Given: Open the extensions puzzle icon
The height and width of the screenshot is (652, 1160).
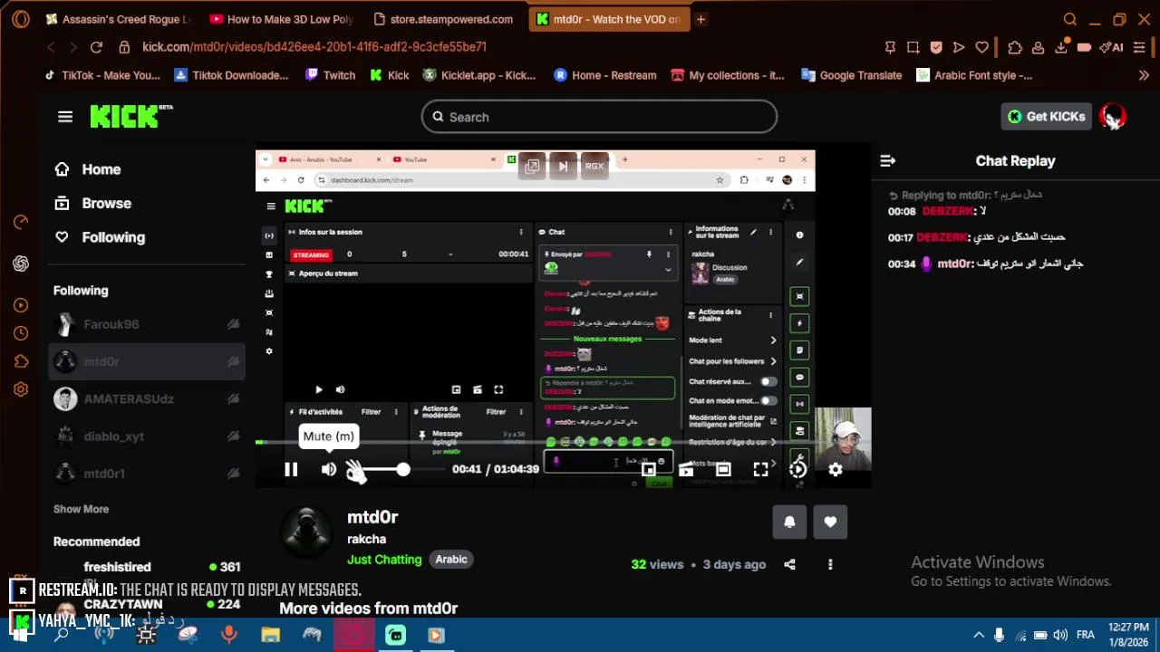Looking at the screenshot, I should (1015, 47).
